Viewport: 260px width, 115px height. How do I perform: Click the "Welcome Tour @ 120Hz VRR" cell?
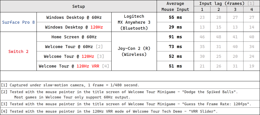tap(74, 66)
